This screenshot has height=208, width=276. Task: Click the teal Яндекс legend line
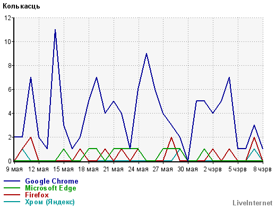pos(12,202)
